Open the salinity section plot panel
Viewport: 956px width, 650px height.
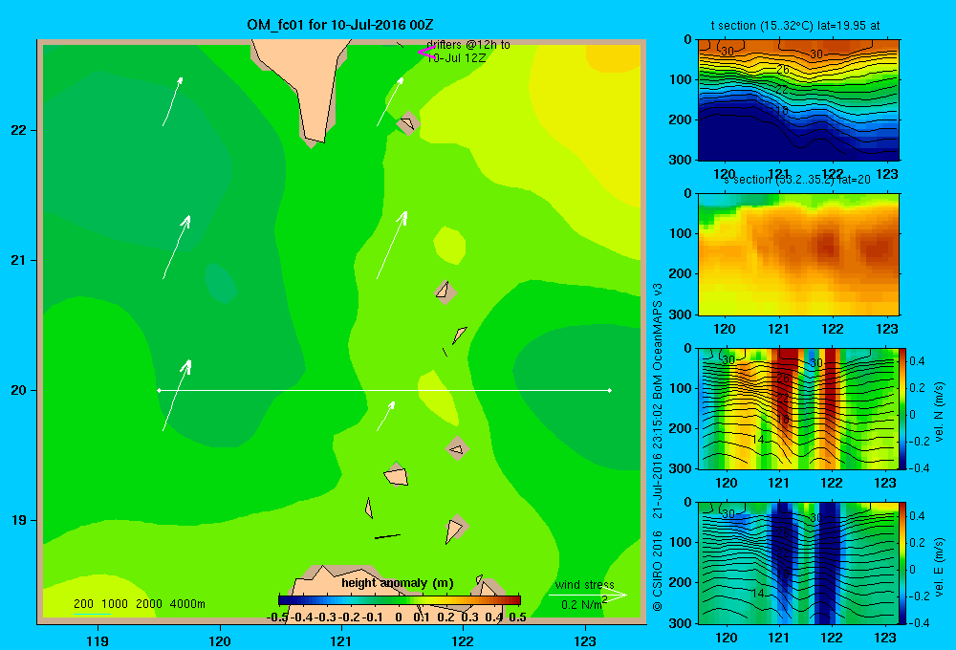pos(798,254)
